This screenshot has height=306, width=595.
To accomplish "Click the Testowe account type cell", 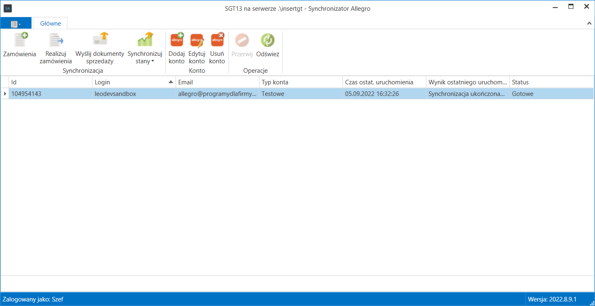I will pos(301,94).
